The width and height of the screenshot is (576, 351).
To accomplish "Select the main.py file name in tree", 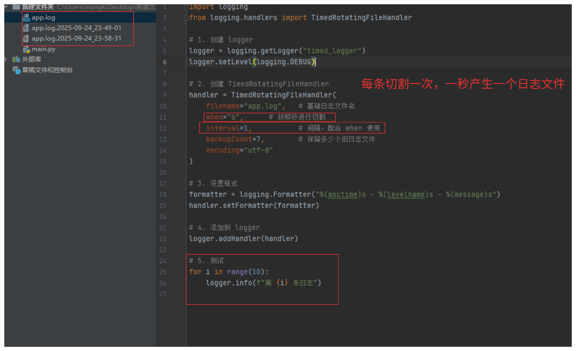I will coord(43,49).
